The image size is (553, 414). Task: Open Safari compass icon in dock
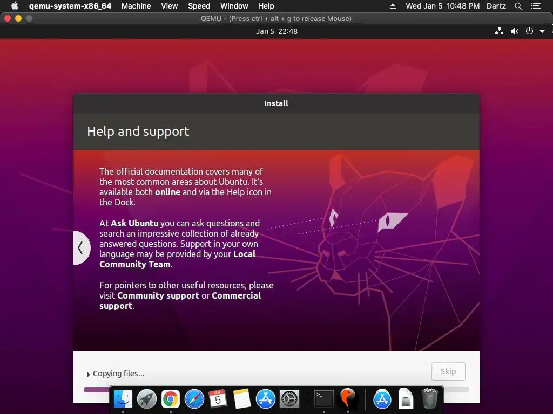coord(194,399)
